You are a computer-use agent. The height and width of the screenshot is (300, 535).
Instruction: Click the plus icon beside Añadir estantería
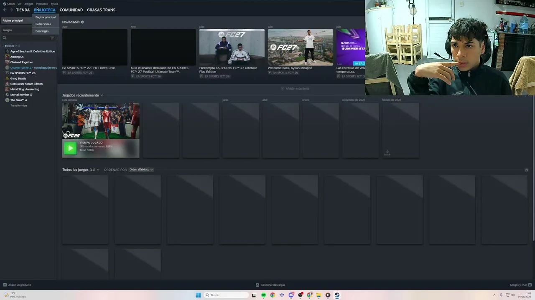(283, 89)
